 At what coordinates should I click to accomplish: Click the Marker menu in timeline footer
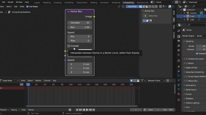(x=31, y=110)
